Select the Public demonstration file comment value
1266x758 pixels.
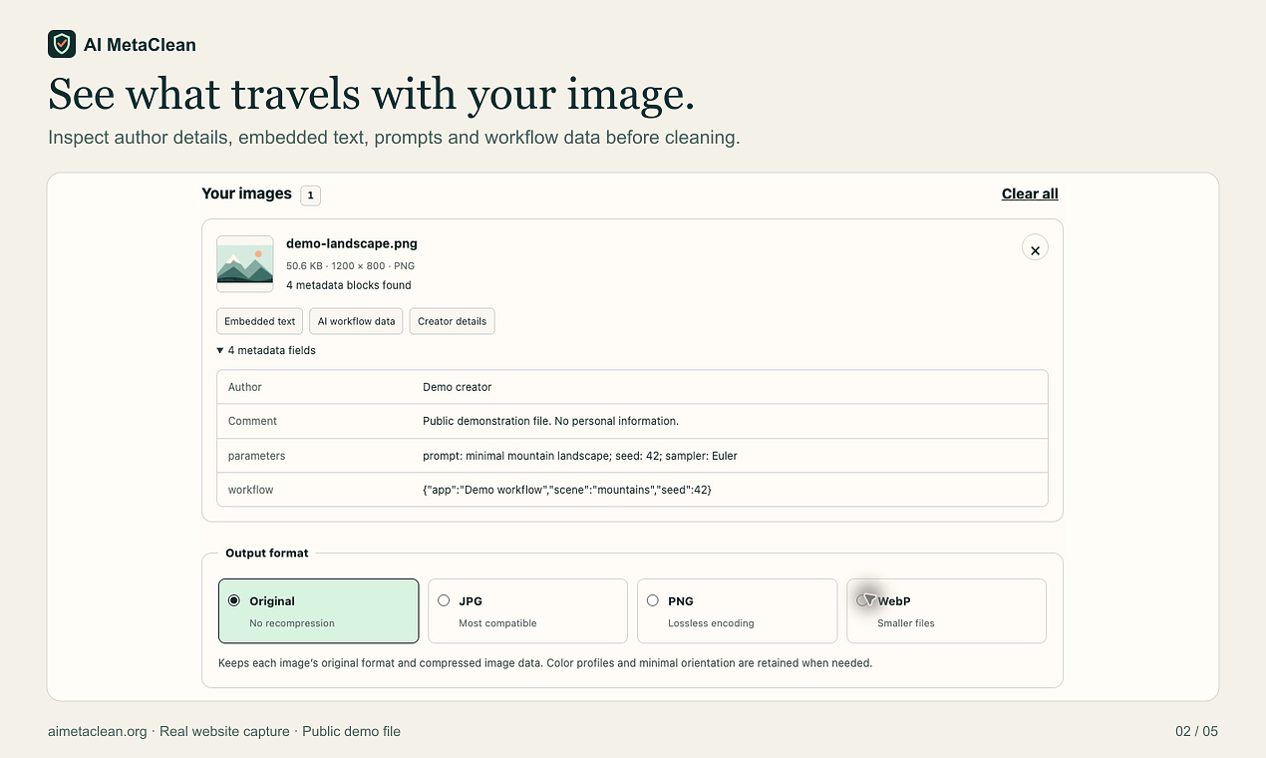[x=550, y=421]
